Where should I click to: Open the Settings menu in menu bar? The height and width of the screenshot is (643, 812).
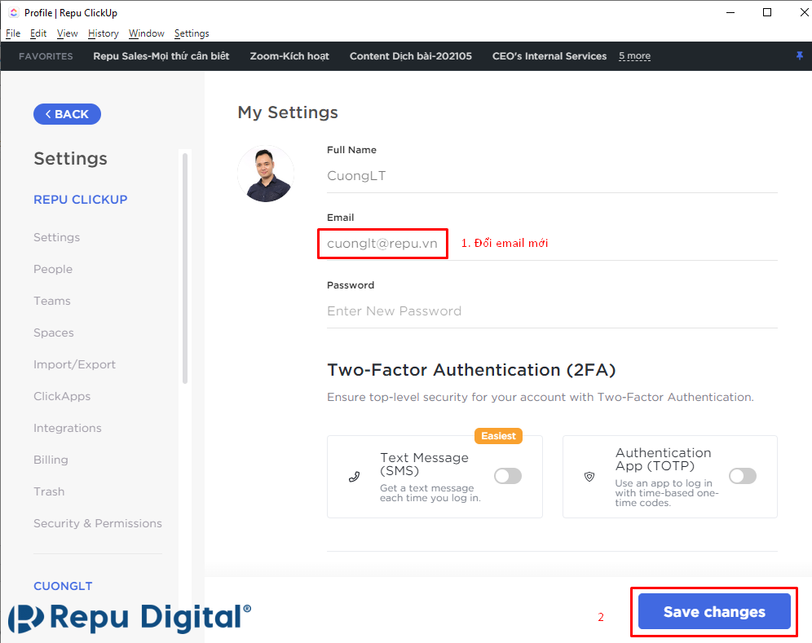(x=192, y=33)
